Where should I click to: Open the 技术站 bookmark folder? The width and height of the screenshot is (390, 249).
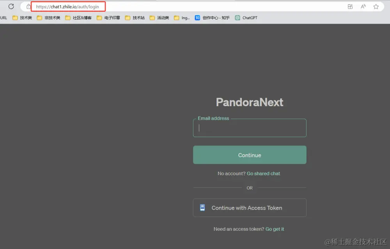135,18
